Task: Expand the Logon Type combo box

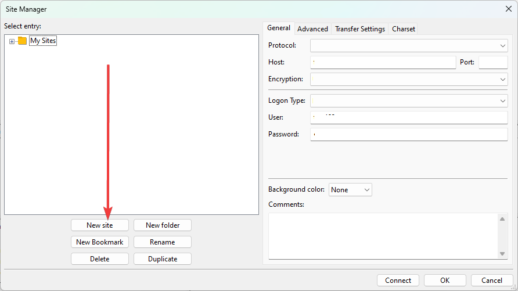Action: 409,100
